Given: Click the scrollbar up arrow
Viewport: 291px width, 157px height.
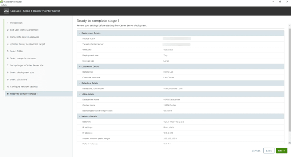Looking at the screenshot, I should click(290, 25).
